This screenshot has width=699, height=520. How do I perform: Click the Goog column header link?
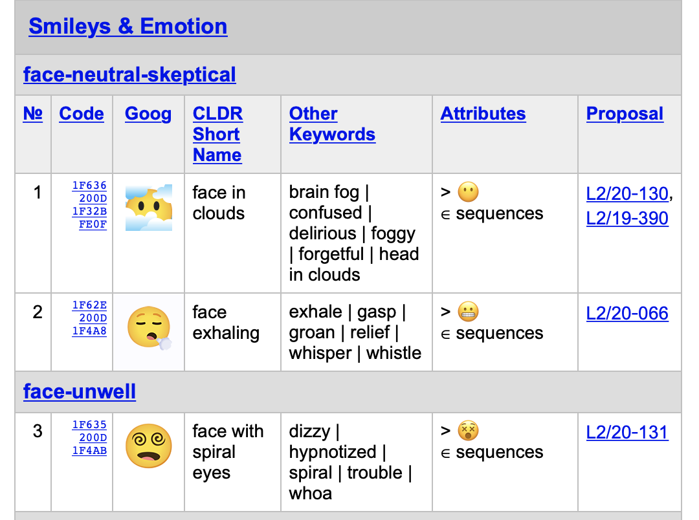(148, 114)
